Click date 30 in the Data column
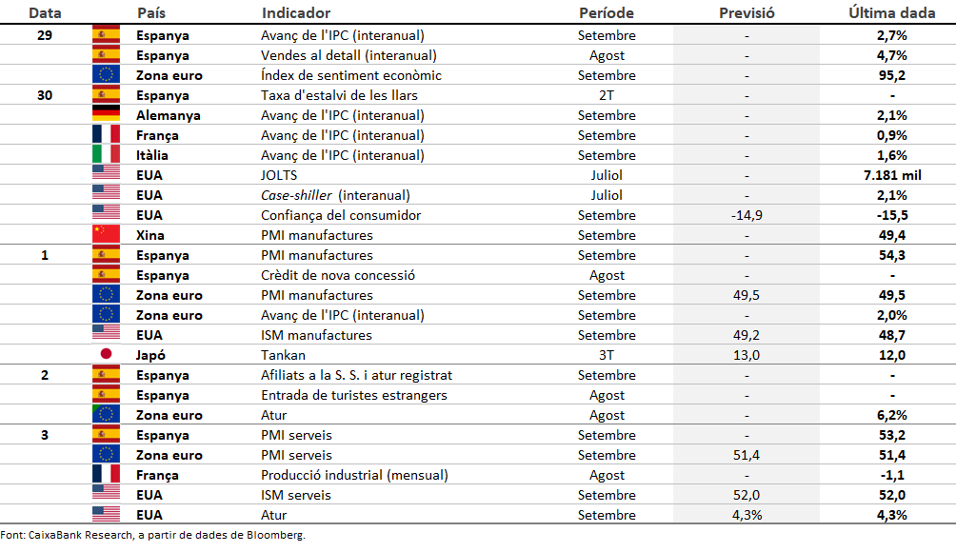This screenshot has height=552, width=956. point(45,95)
